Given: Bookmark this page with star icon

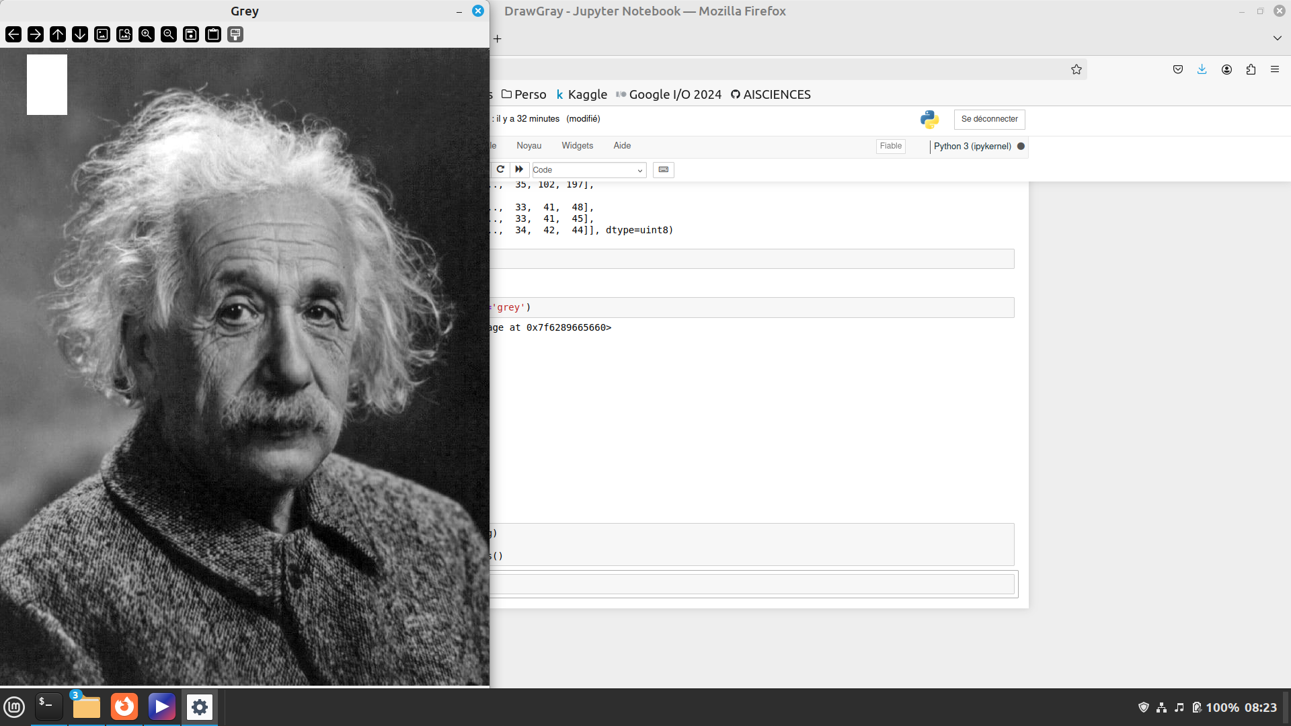Looking at the screenshot, I should point(1076,69).
